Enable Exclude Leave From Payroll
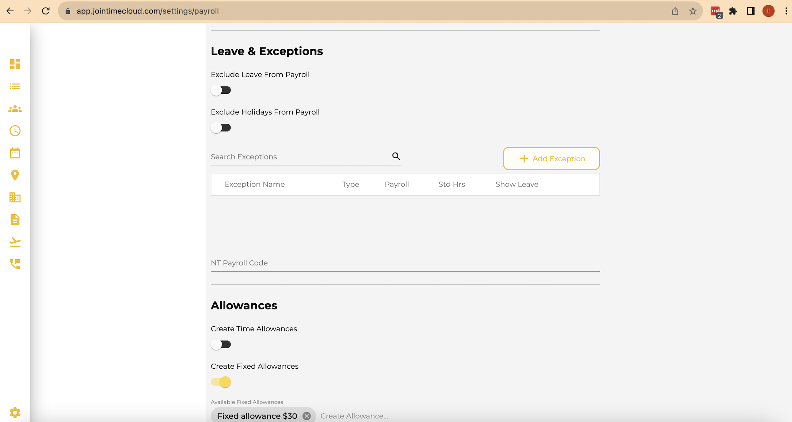Screen dimensions: 792x422 click(221, 90)
